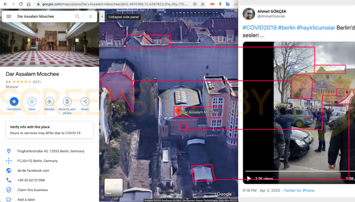Open the Google Translate extension icon
Screen dimensions: 355x202
(x=228, y=4)
